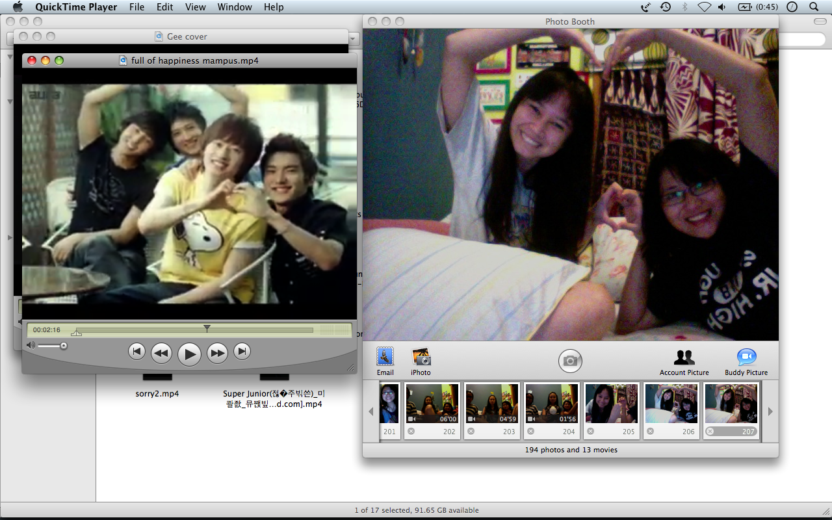Image resolution: width=832 pixels, height=520 pixels.
Task: Click the Email icon in Photo Booth
Action: click(x=385, y=361)
